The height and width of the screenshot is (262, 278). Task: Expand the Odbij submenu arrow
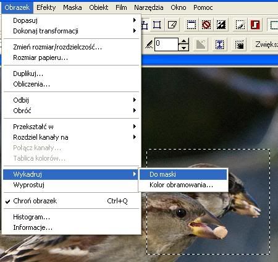135,100
